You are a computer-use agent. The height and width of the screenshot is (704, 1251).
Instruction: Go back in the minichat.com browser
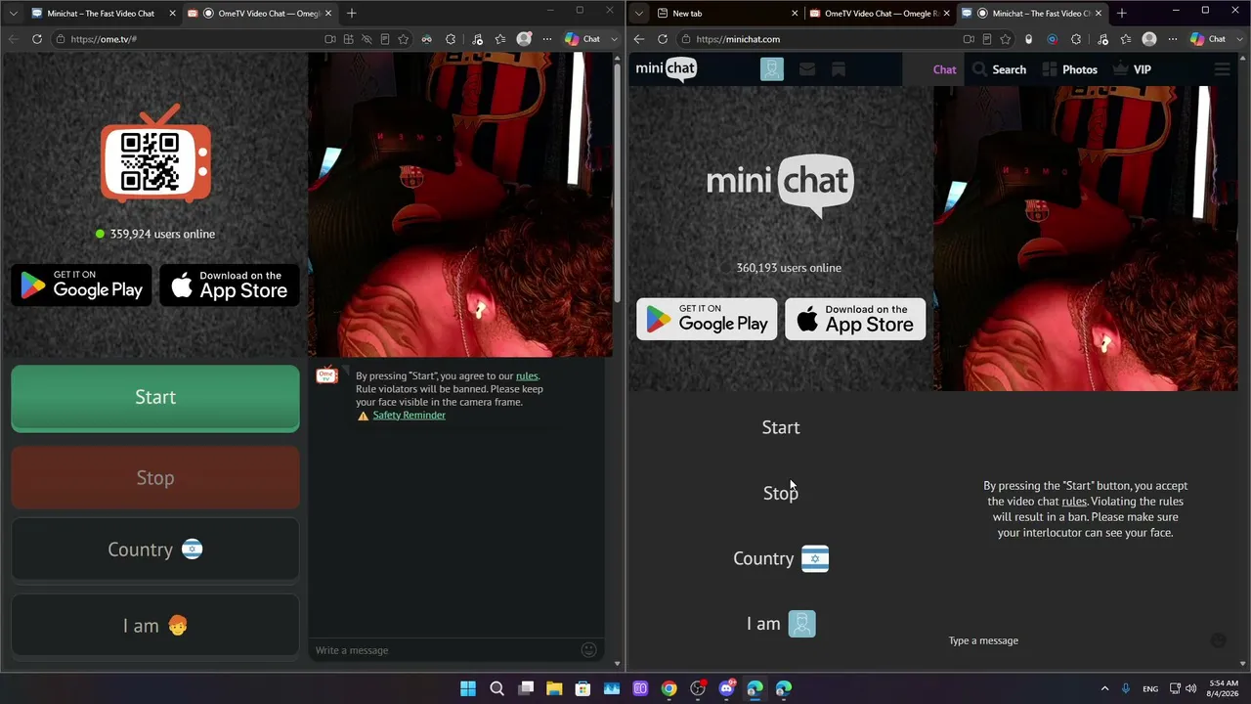[x=639, y=39]
